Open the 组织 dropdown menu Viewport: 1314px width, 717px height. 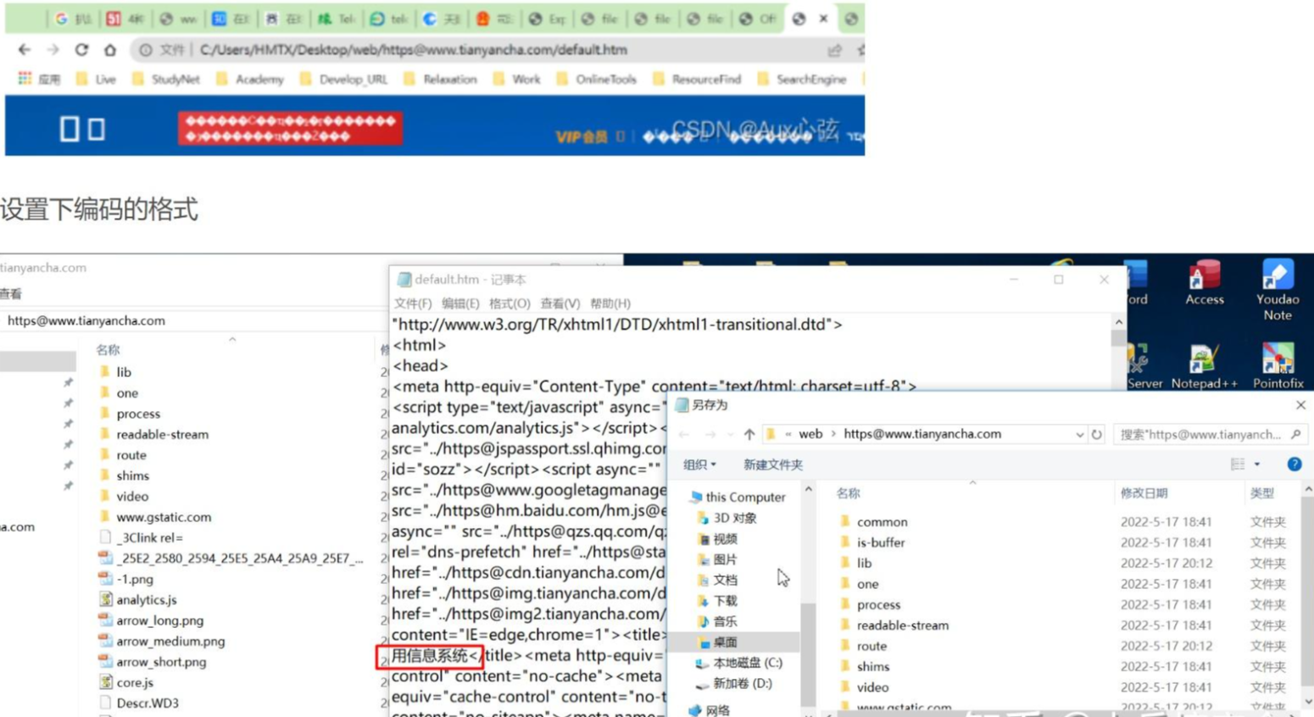(699, 464)
